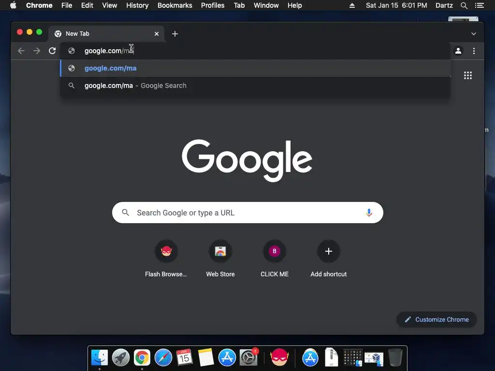
Task: Open the Flash masked-face app in dock
Action: click(279, 357)
